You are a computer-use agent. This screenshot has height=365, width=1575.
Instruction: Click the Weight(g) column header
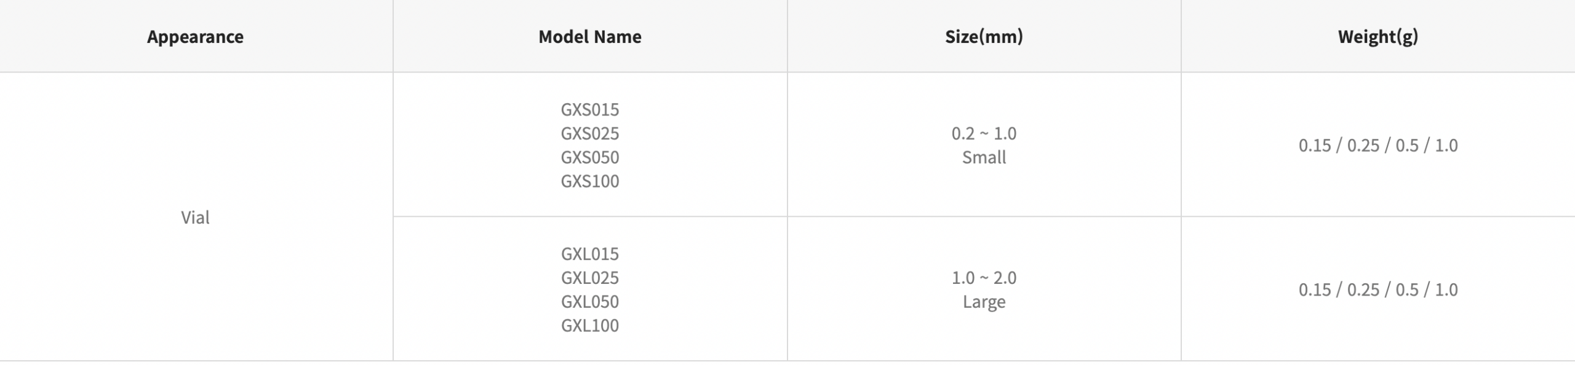[1378, 37]
